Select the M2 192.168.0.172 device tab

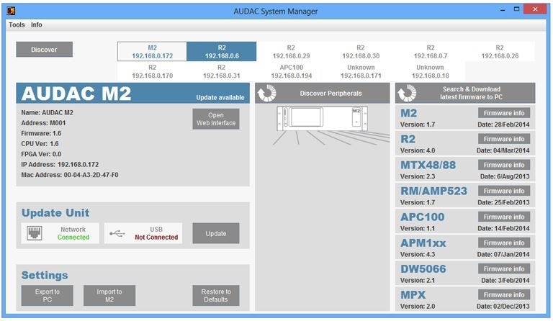(x=152, y=51)
